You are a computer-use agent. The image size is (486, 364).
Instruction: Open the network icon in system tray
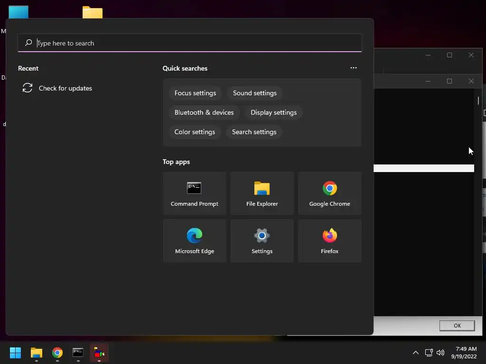coord(429,353)
